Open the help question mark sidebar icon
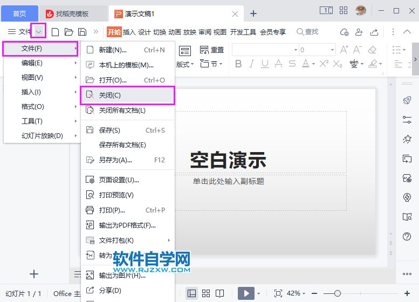The image size is (419, 302). pos(407,237)
